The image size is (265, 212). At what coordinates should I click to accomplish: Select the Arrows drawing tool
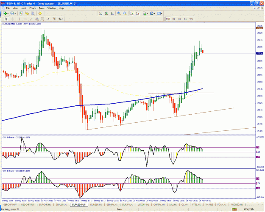tap(60, 19)
